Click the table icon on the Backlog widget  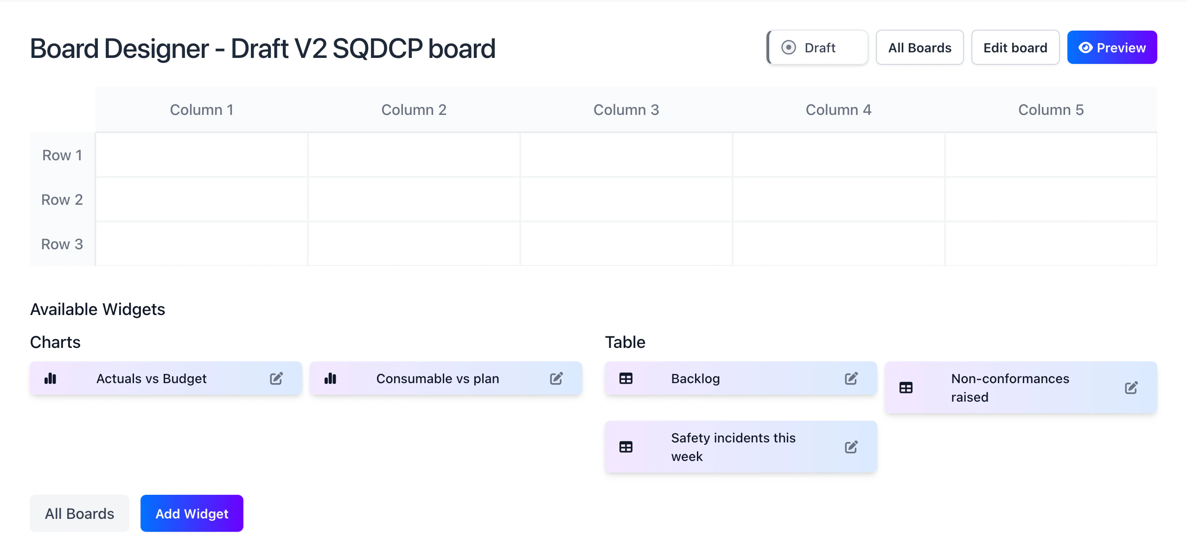(626, 378)
